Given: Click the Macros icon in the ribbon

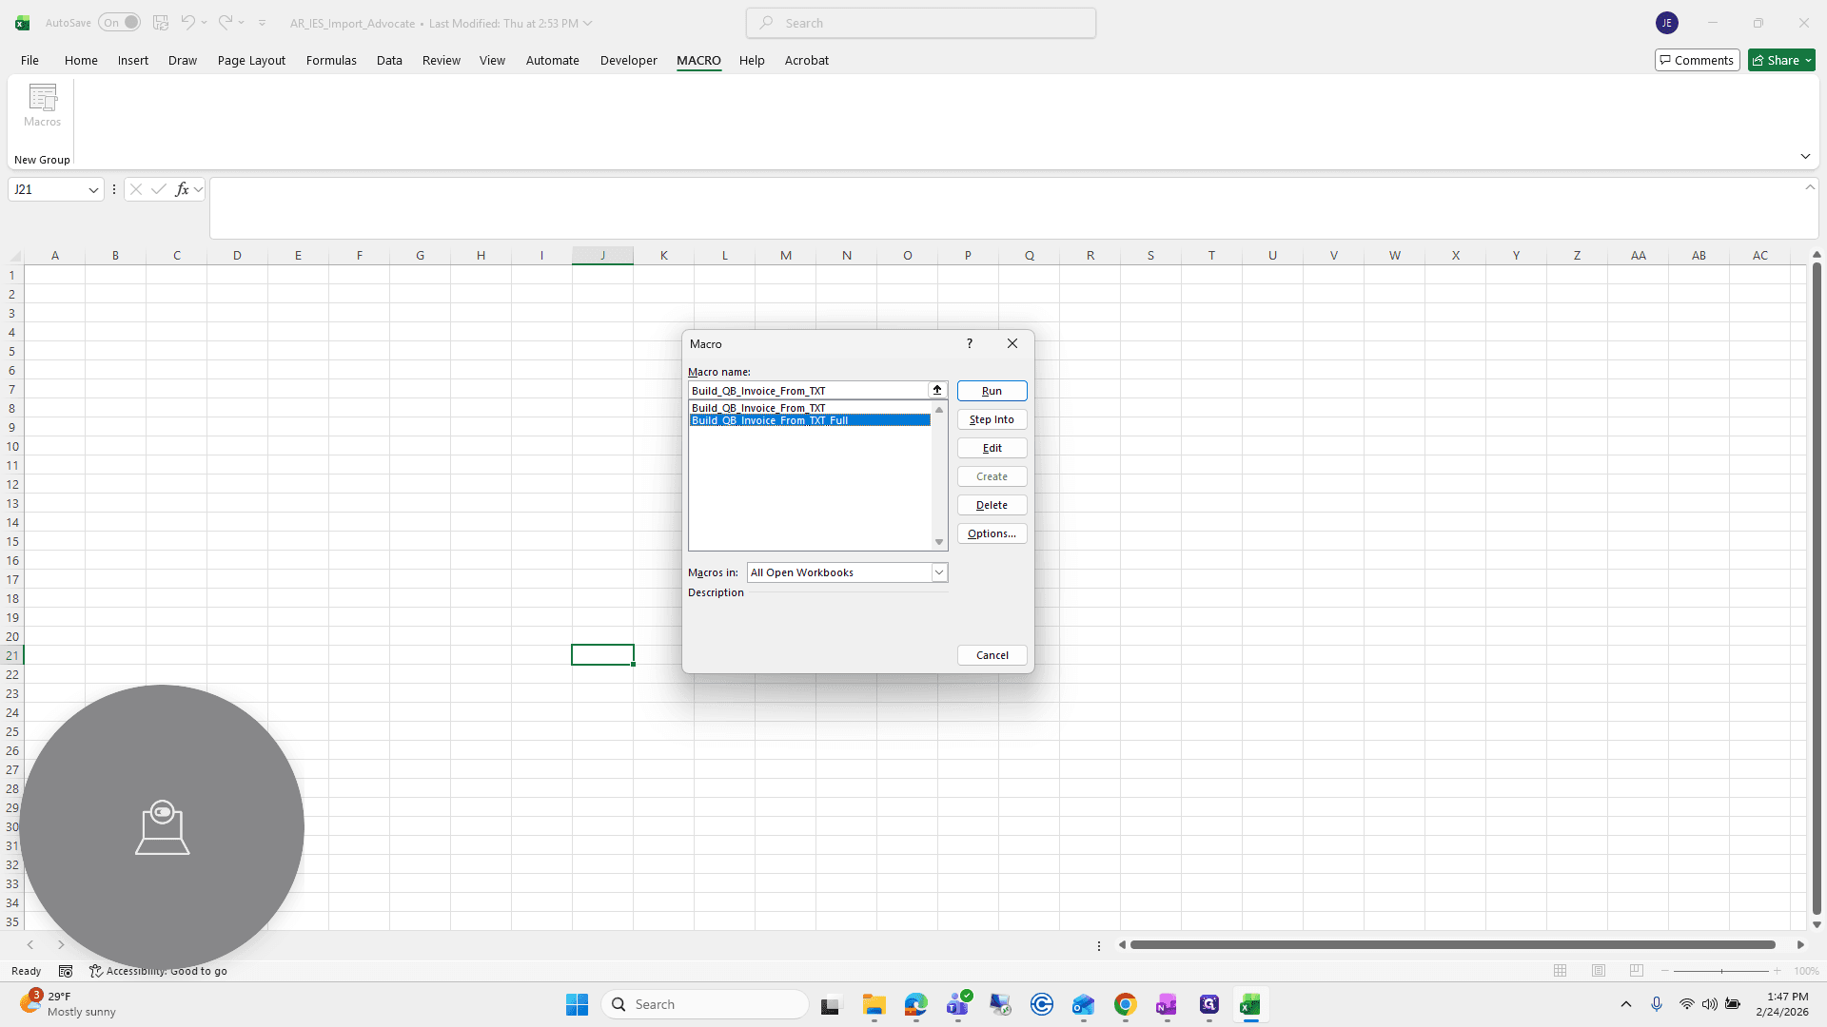Looking at the screenshot, I should (x=42, y=106).
